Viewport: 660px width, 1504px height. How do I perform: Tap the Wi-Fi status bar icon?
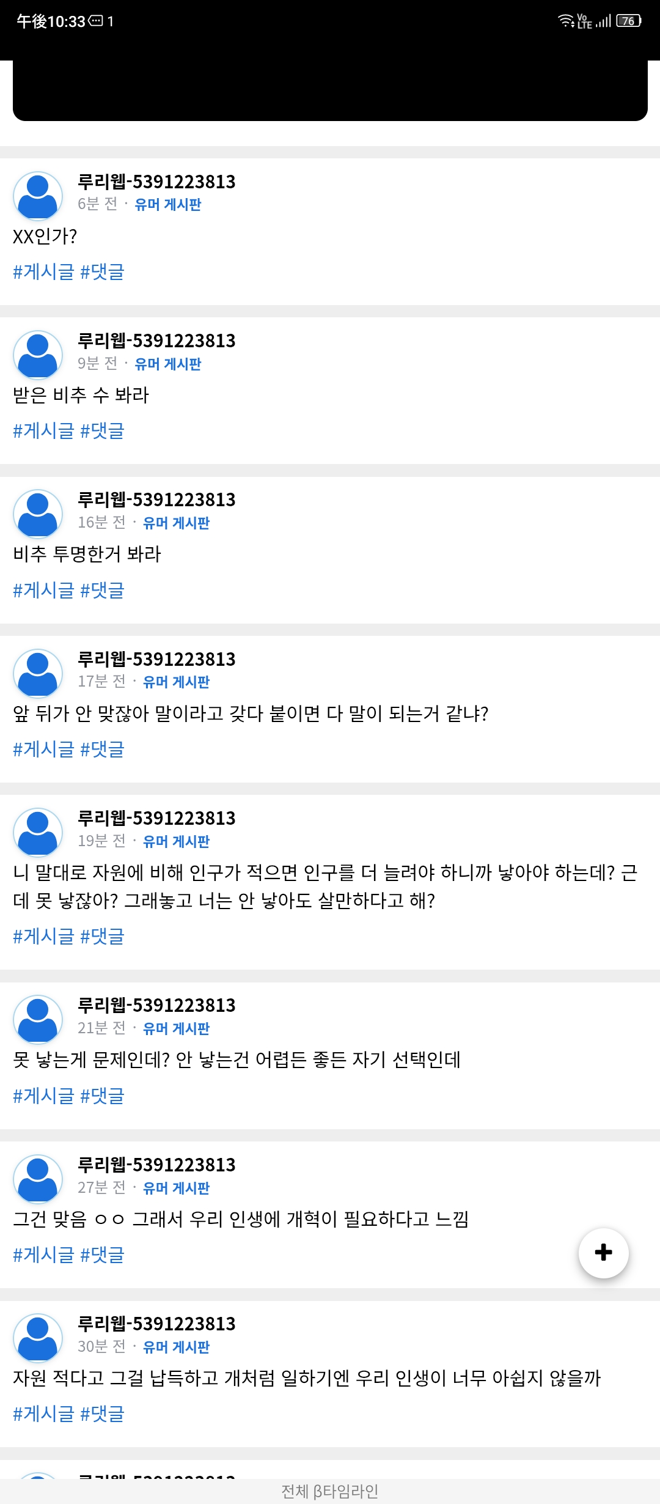coord(566,21)
